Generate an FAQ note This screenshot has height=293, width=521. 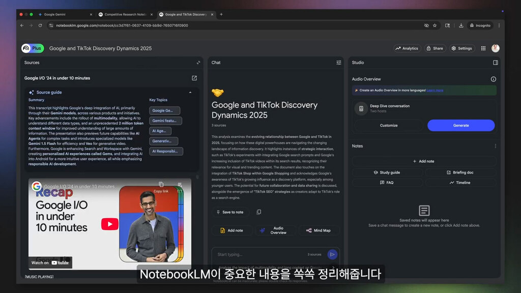coord(387,183)
